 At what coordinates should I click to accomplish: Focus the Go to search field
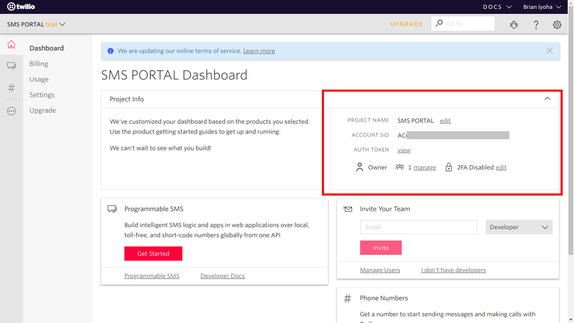(x=463, y=23)
